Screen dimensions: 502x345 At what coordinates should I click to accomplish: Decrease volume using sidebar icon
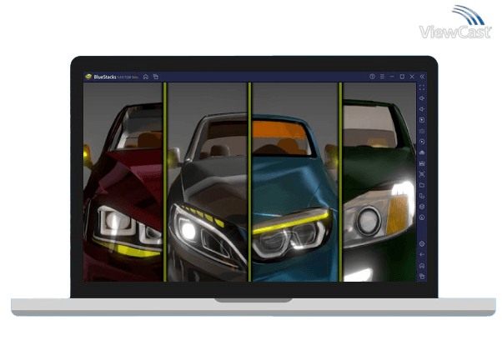[x=422, y=109]
